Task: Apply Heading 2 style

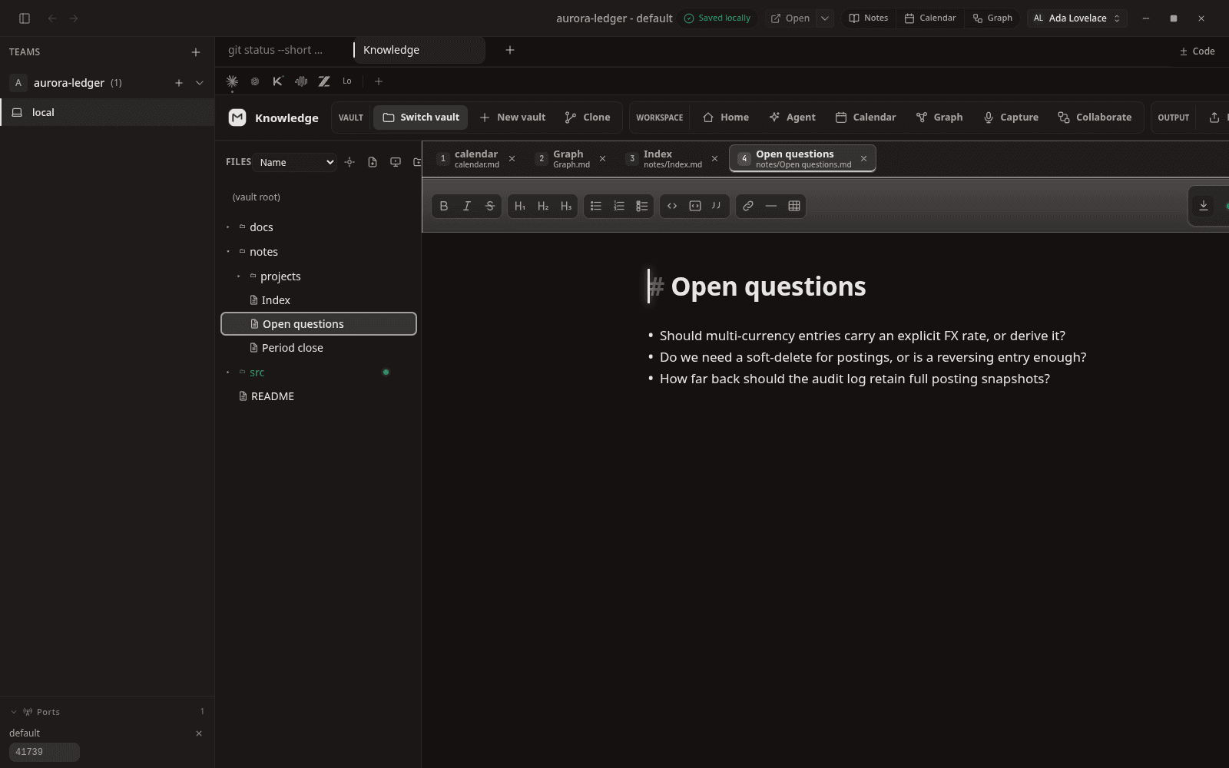Action: pos(543,206)
